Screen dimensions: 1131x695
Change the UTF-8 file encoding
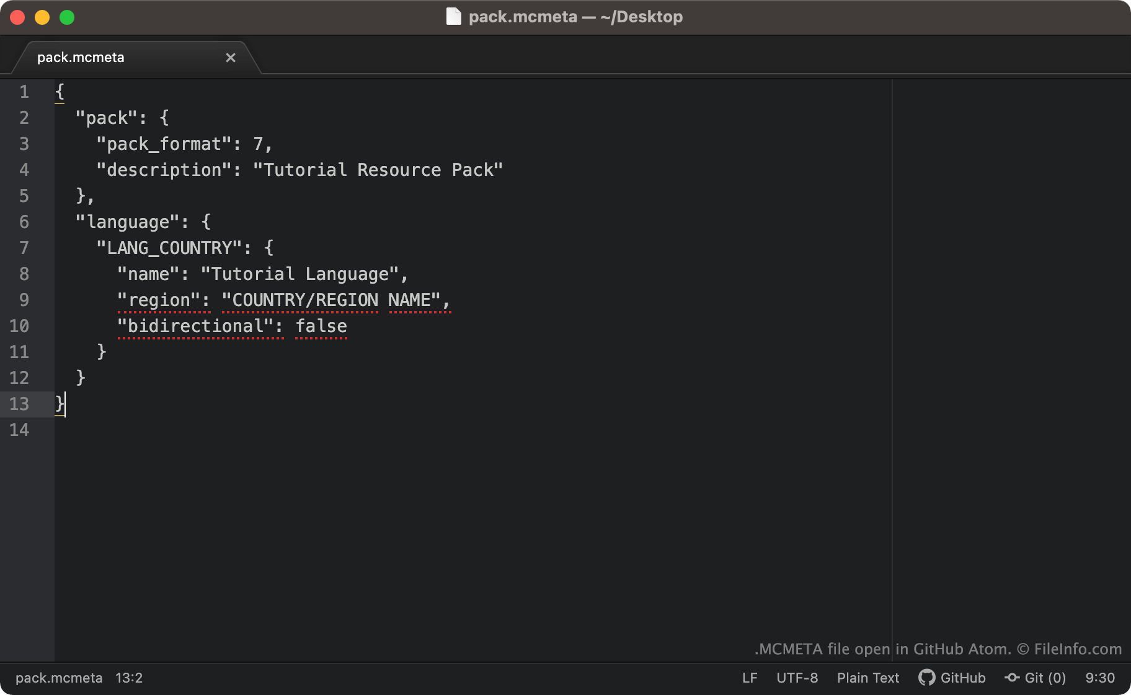pyautogui.click(x=797, y=678)
